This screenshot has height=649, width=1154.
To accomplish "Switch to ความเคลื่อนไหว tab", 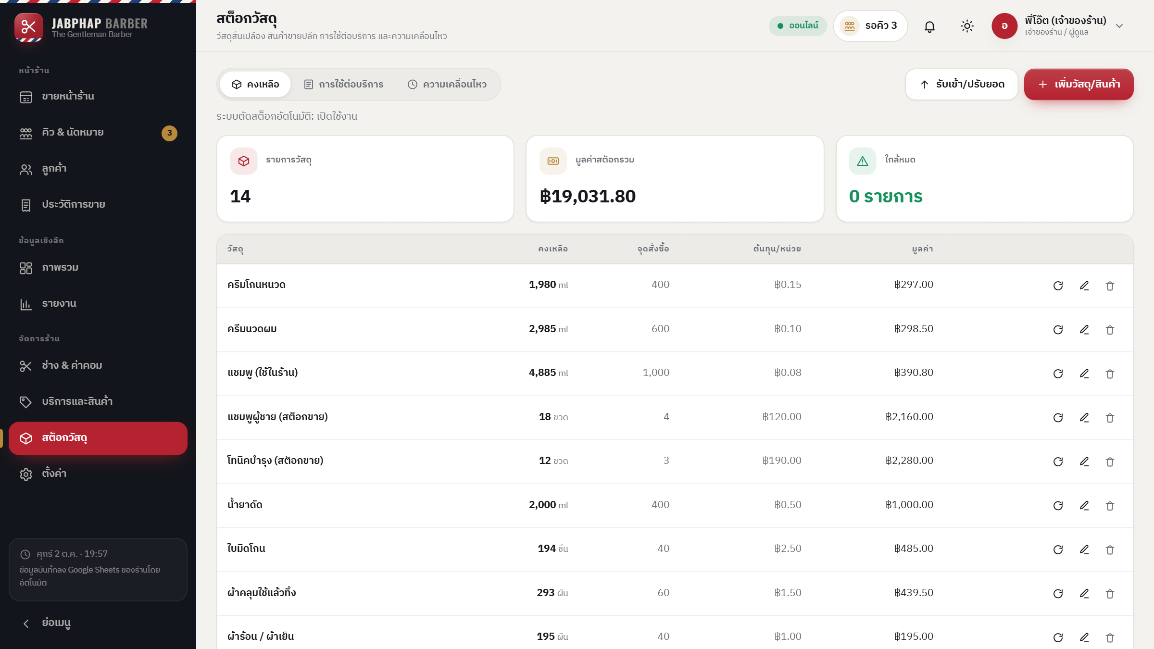I will point(447,85).
